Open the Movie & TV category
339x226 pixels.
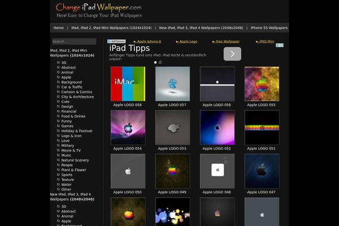[71, 150]
